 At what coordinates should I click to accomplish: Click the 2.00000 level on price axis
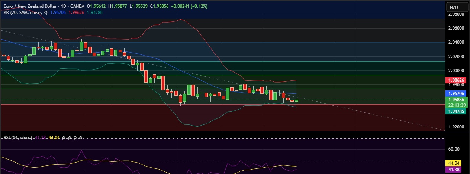(456, 70)
